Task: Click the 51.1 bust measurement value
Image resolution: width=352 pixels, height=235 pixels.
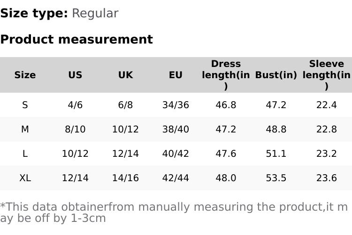Action: (276, 154)
